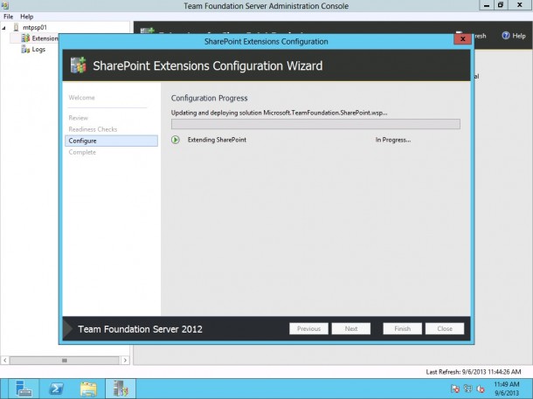Click the network tray icon
The image size is (533, 399).
point(467,389)
